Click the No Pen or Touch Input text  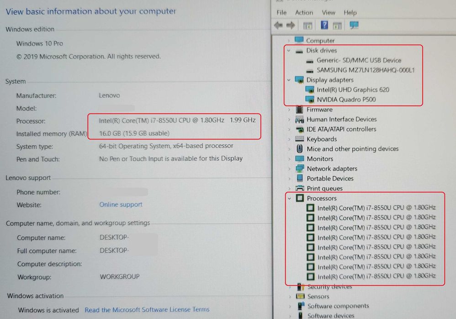point(171,159)
